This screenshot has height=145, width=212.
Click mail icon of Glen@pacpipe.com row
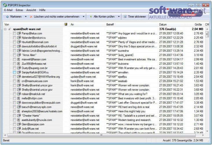tap(19, 124)
